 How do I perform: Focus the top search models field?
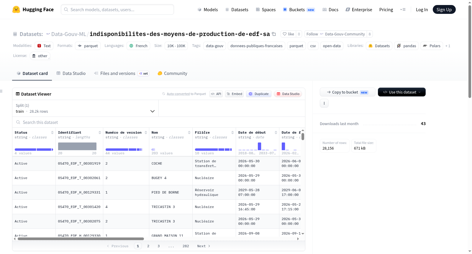pos(117,9)
